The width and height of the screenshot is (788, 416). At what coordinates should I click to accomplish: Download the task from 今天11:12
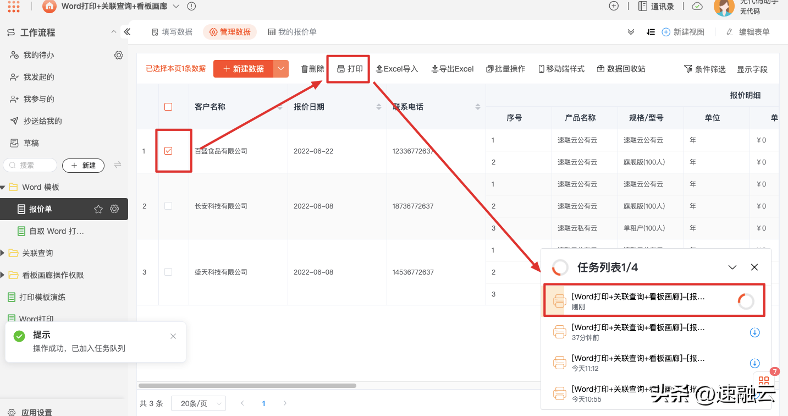[755, 363]
